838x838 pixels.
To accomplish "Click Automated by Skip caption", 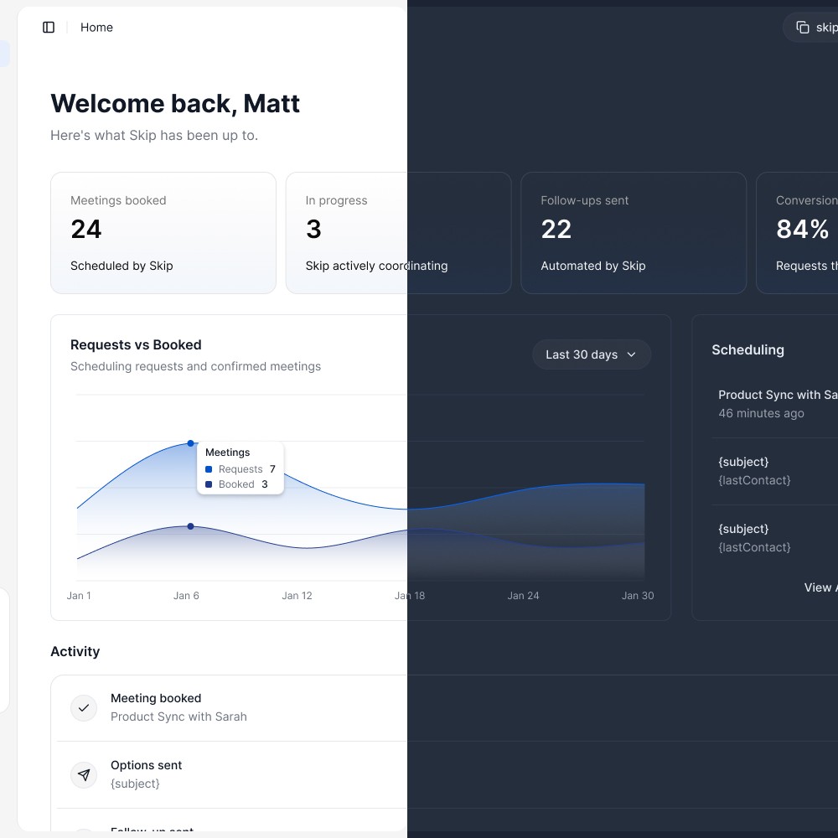I will (592, 266).
